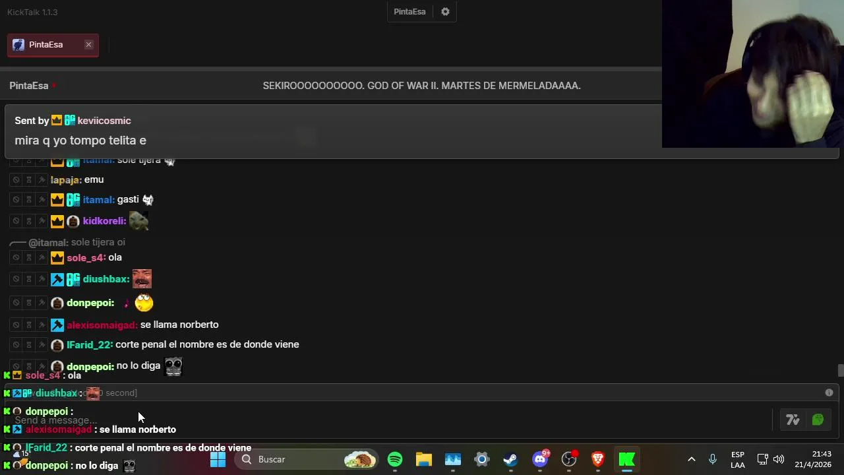844x475 pixels.
Task: Open Steam from taskbar
Action: (511, 459)
